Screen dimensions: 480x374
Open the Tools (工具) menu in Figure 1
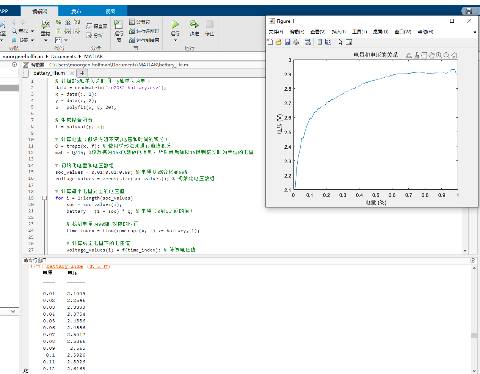pos(359,32)
